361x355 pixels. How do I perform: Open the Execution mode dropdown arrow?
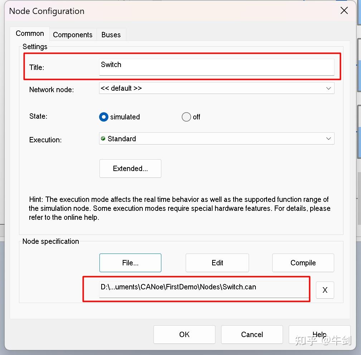[x=328, y=139]
